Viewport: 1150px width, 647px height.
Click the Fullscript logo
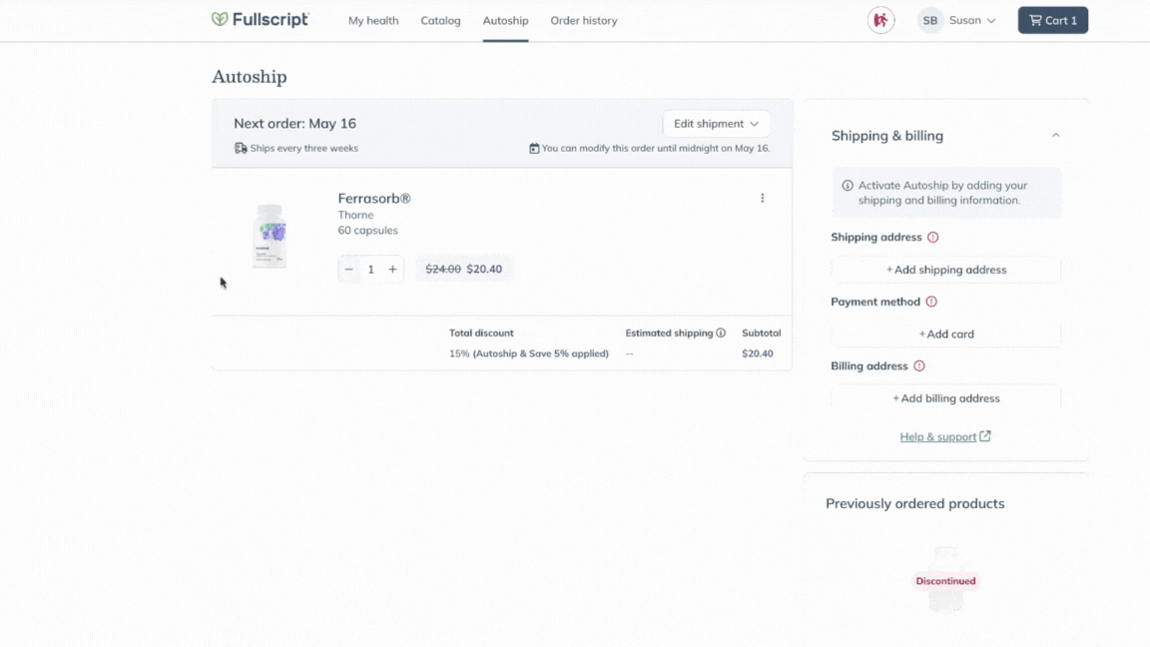pos(261,20)
